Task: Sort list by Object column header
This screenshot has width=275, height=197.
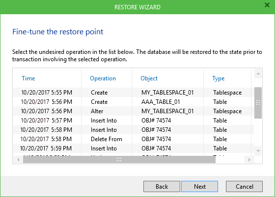Action: [149, 78]
